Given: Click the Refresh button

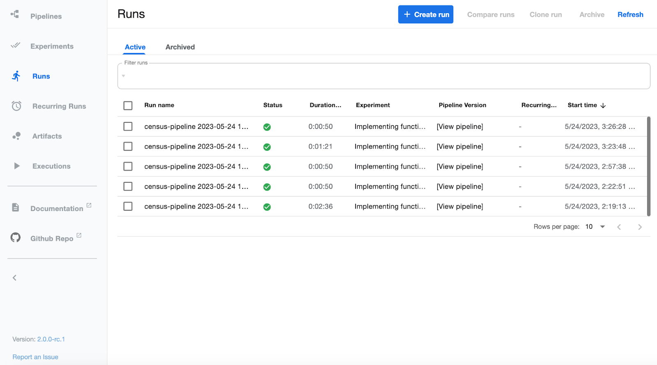Looking at the screenshot, I should pyautogui.click(x=630, y=14).
